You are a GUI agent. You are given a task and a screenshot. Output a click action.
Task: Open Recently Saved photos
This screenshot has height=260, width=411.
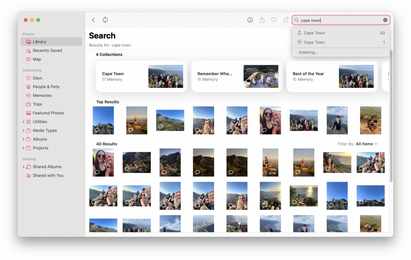coord(47,50)
